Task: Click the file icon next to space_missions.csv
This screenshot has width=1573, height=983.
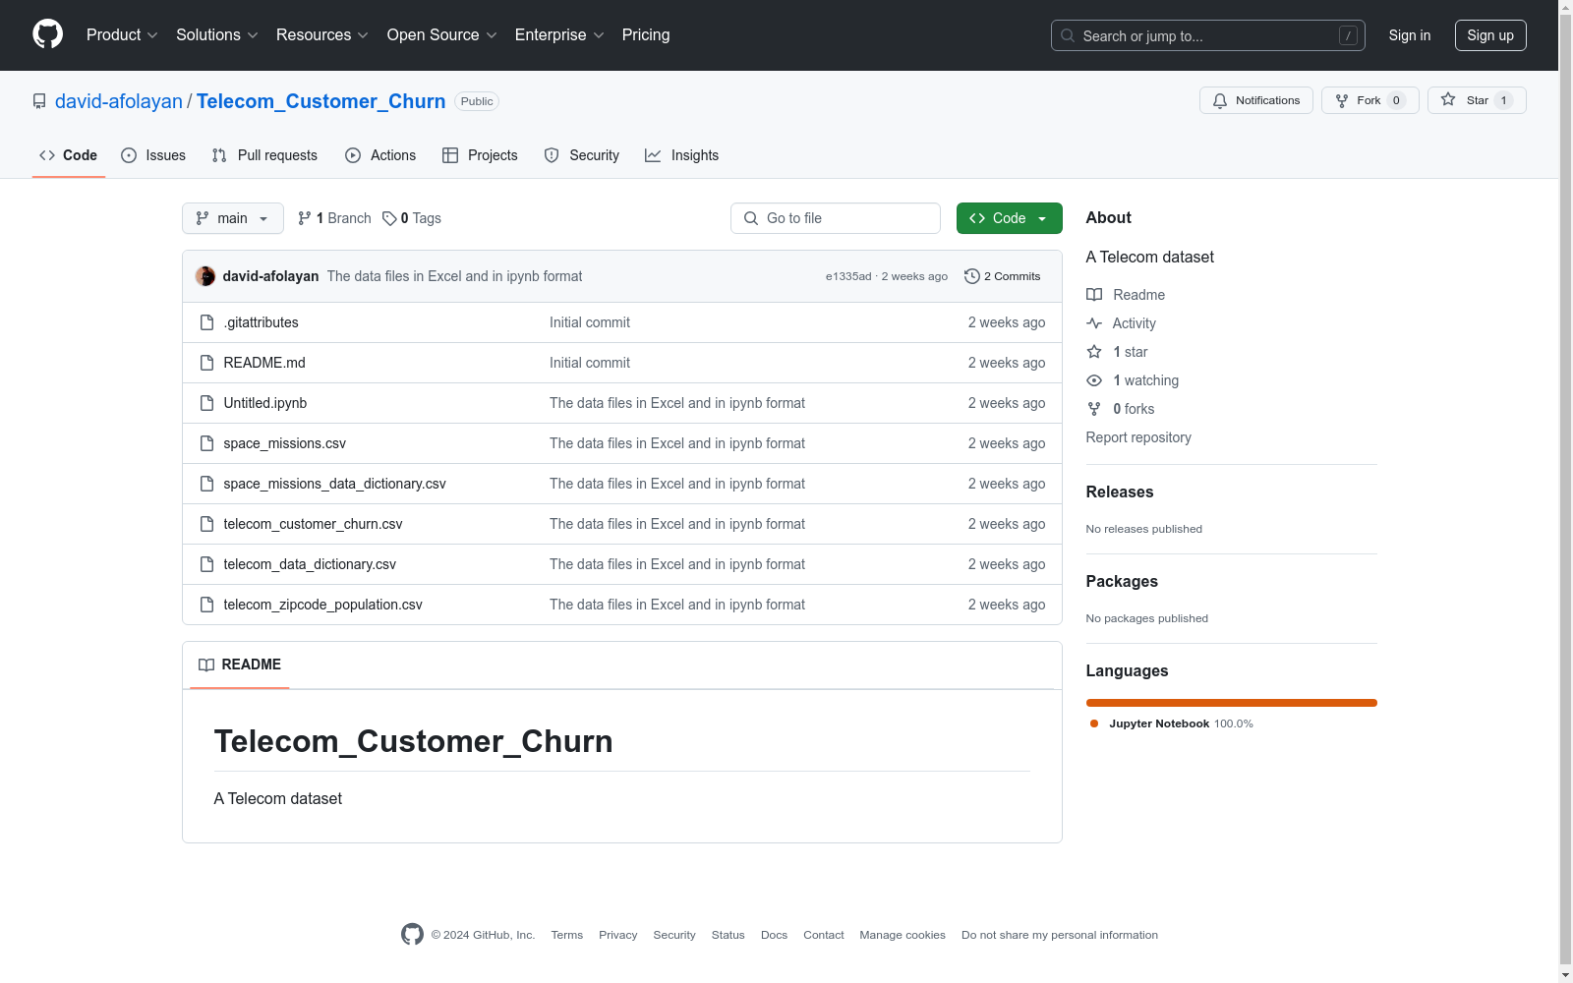Action: tap(206, 443)
